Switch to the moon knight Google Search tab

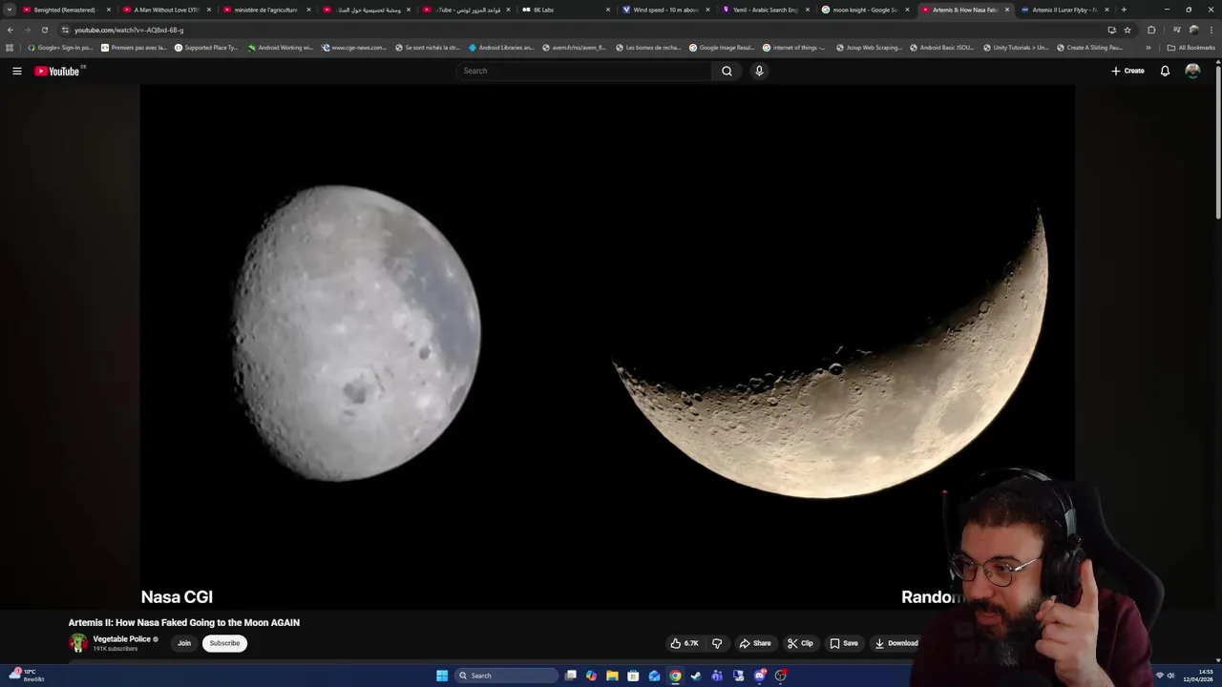(x=864, y=10)
